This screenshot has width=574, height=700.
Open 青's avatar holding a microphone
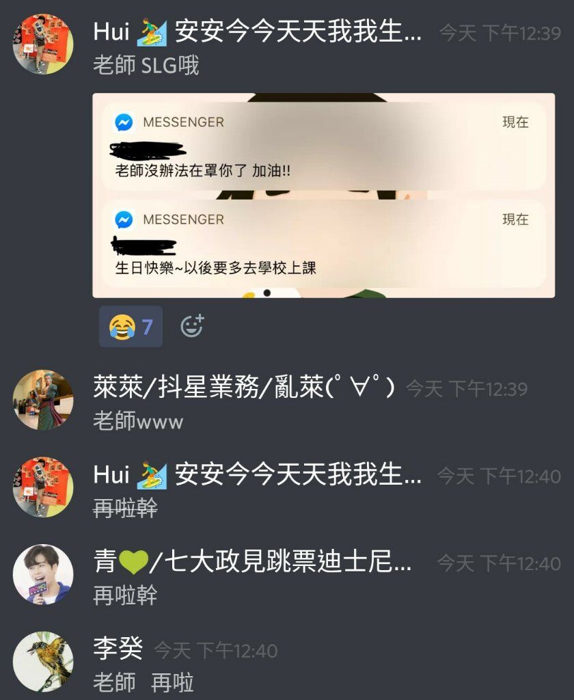tap(43, 574)
